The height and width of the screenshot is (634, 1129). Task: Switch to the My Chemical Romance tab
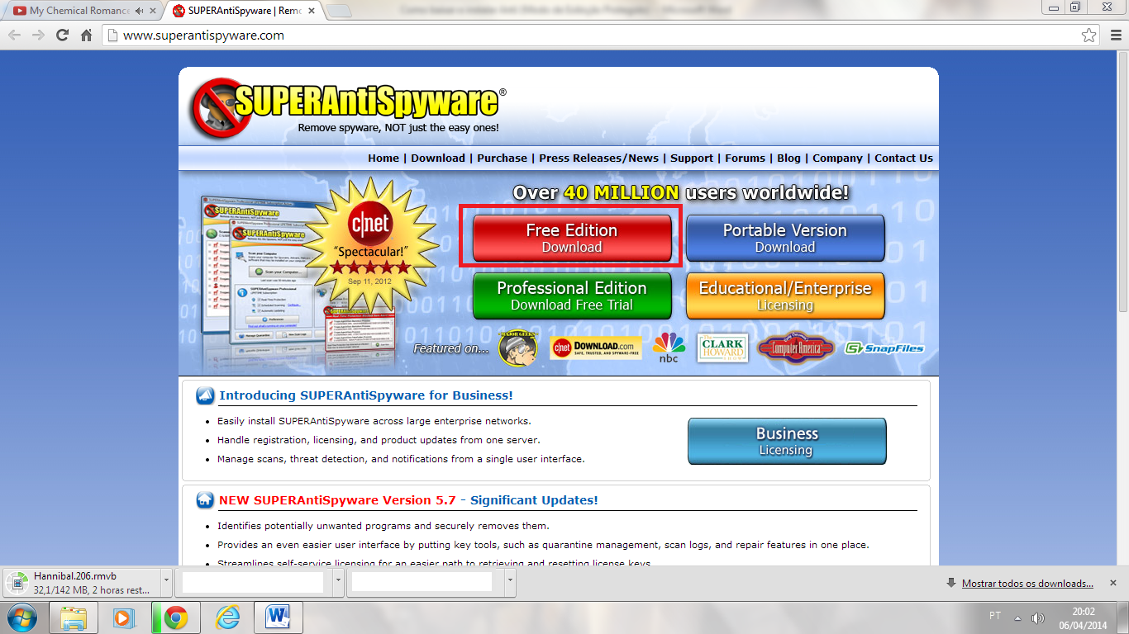point(79,11)
